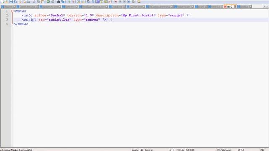The height and width of the screenshot is (151, 269).
Task: Click the Stop Recording macro icon
Action: click(x=120, y=2)
